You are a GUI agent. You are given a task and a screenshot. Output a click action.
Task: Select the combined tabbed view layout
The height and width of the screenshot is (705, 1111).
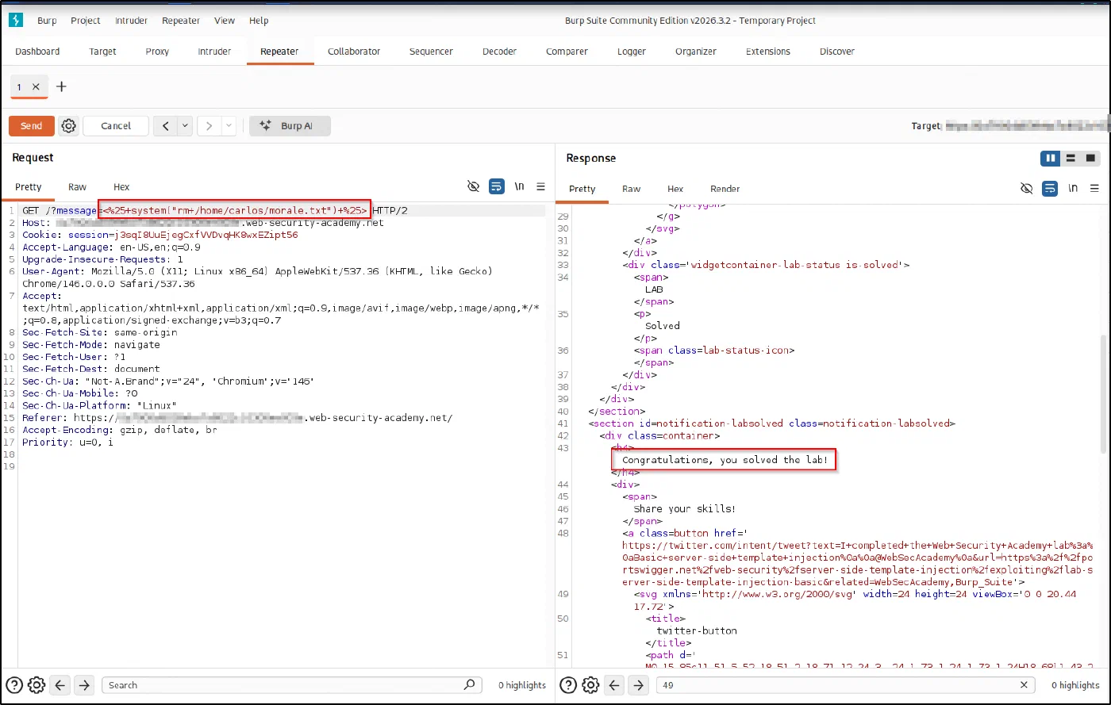pyautogui.click(x=1091, y=159)
